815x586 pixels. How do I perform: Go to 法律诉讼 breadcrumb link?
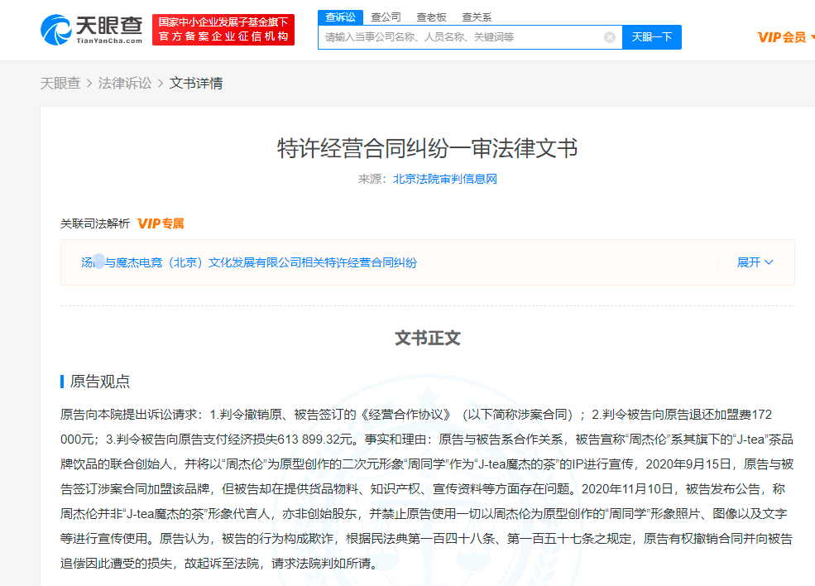point(125,84)
